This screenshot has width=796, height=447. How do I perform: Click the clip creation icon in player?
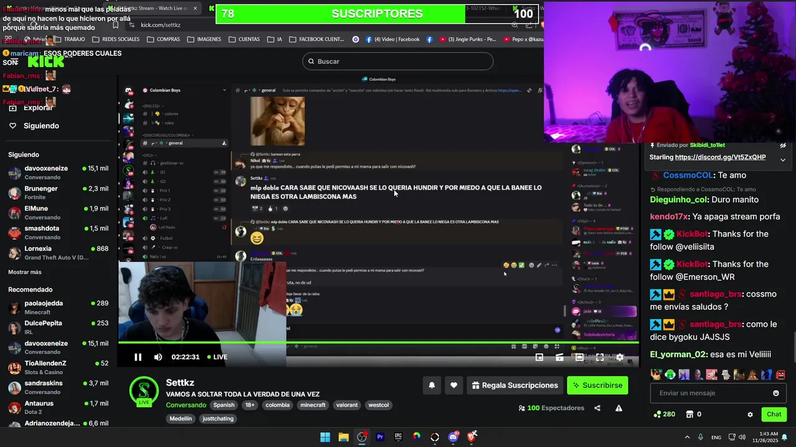coord(560,357)
